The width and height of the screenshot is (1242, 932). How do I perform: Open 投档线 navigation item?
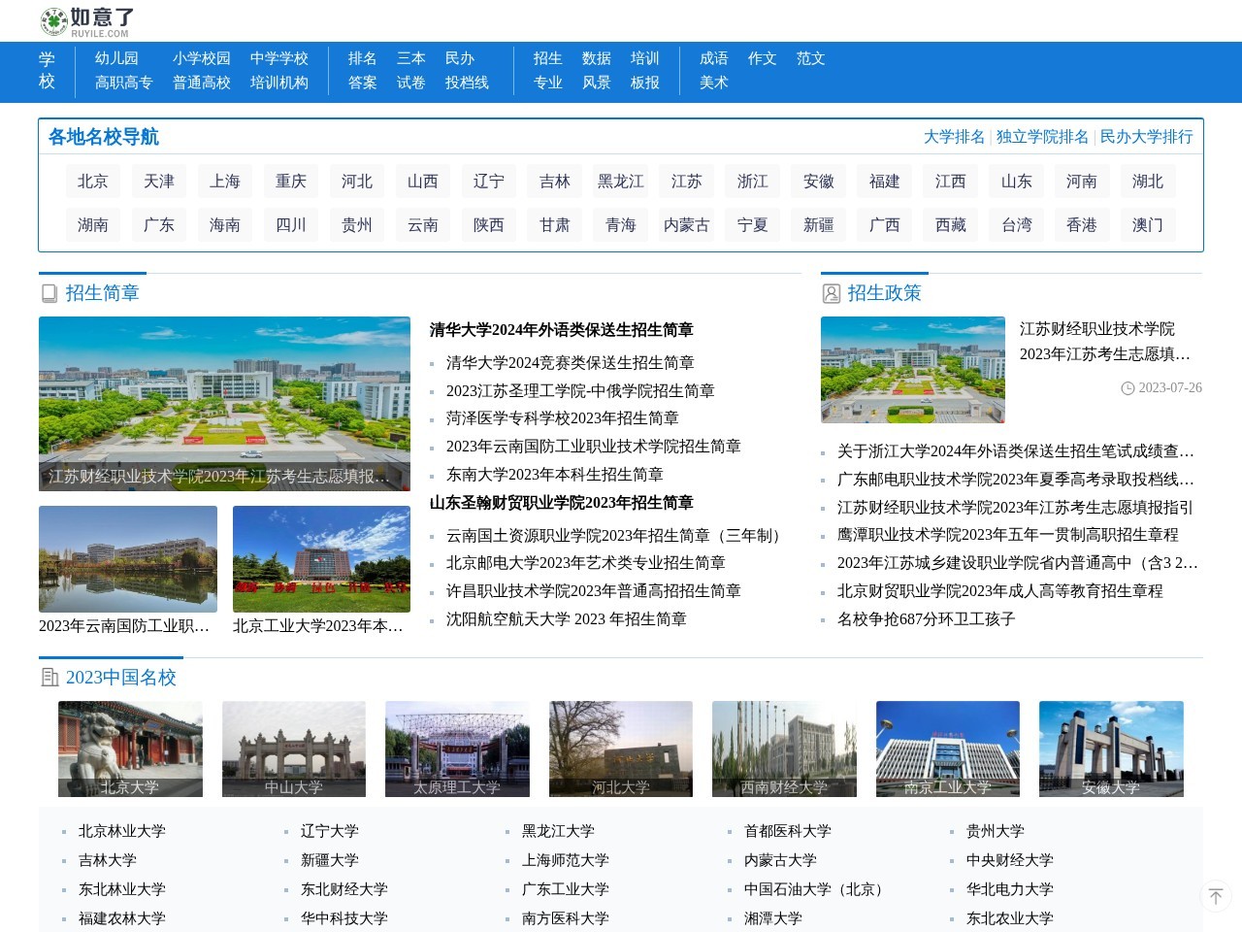pyautogui.click(x=467, y=83)
